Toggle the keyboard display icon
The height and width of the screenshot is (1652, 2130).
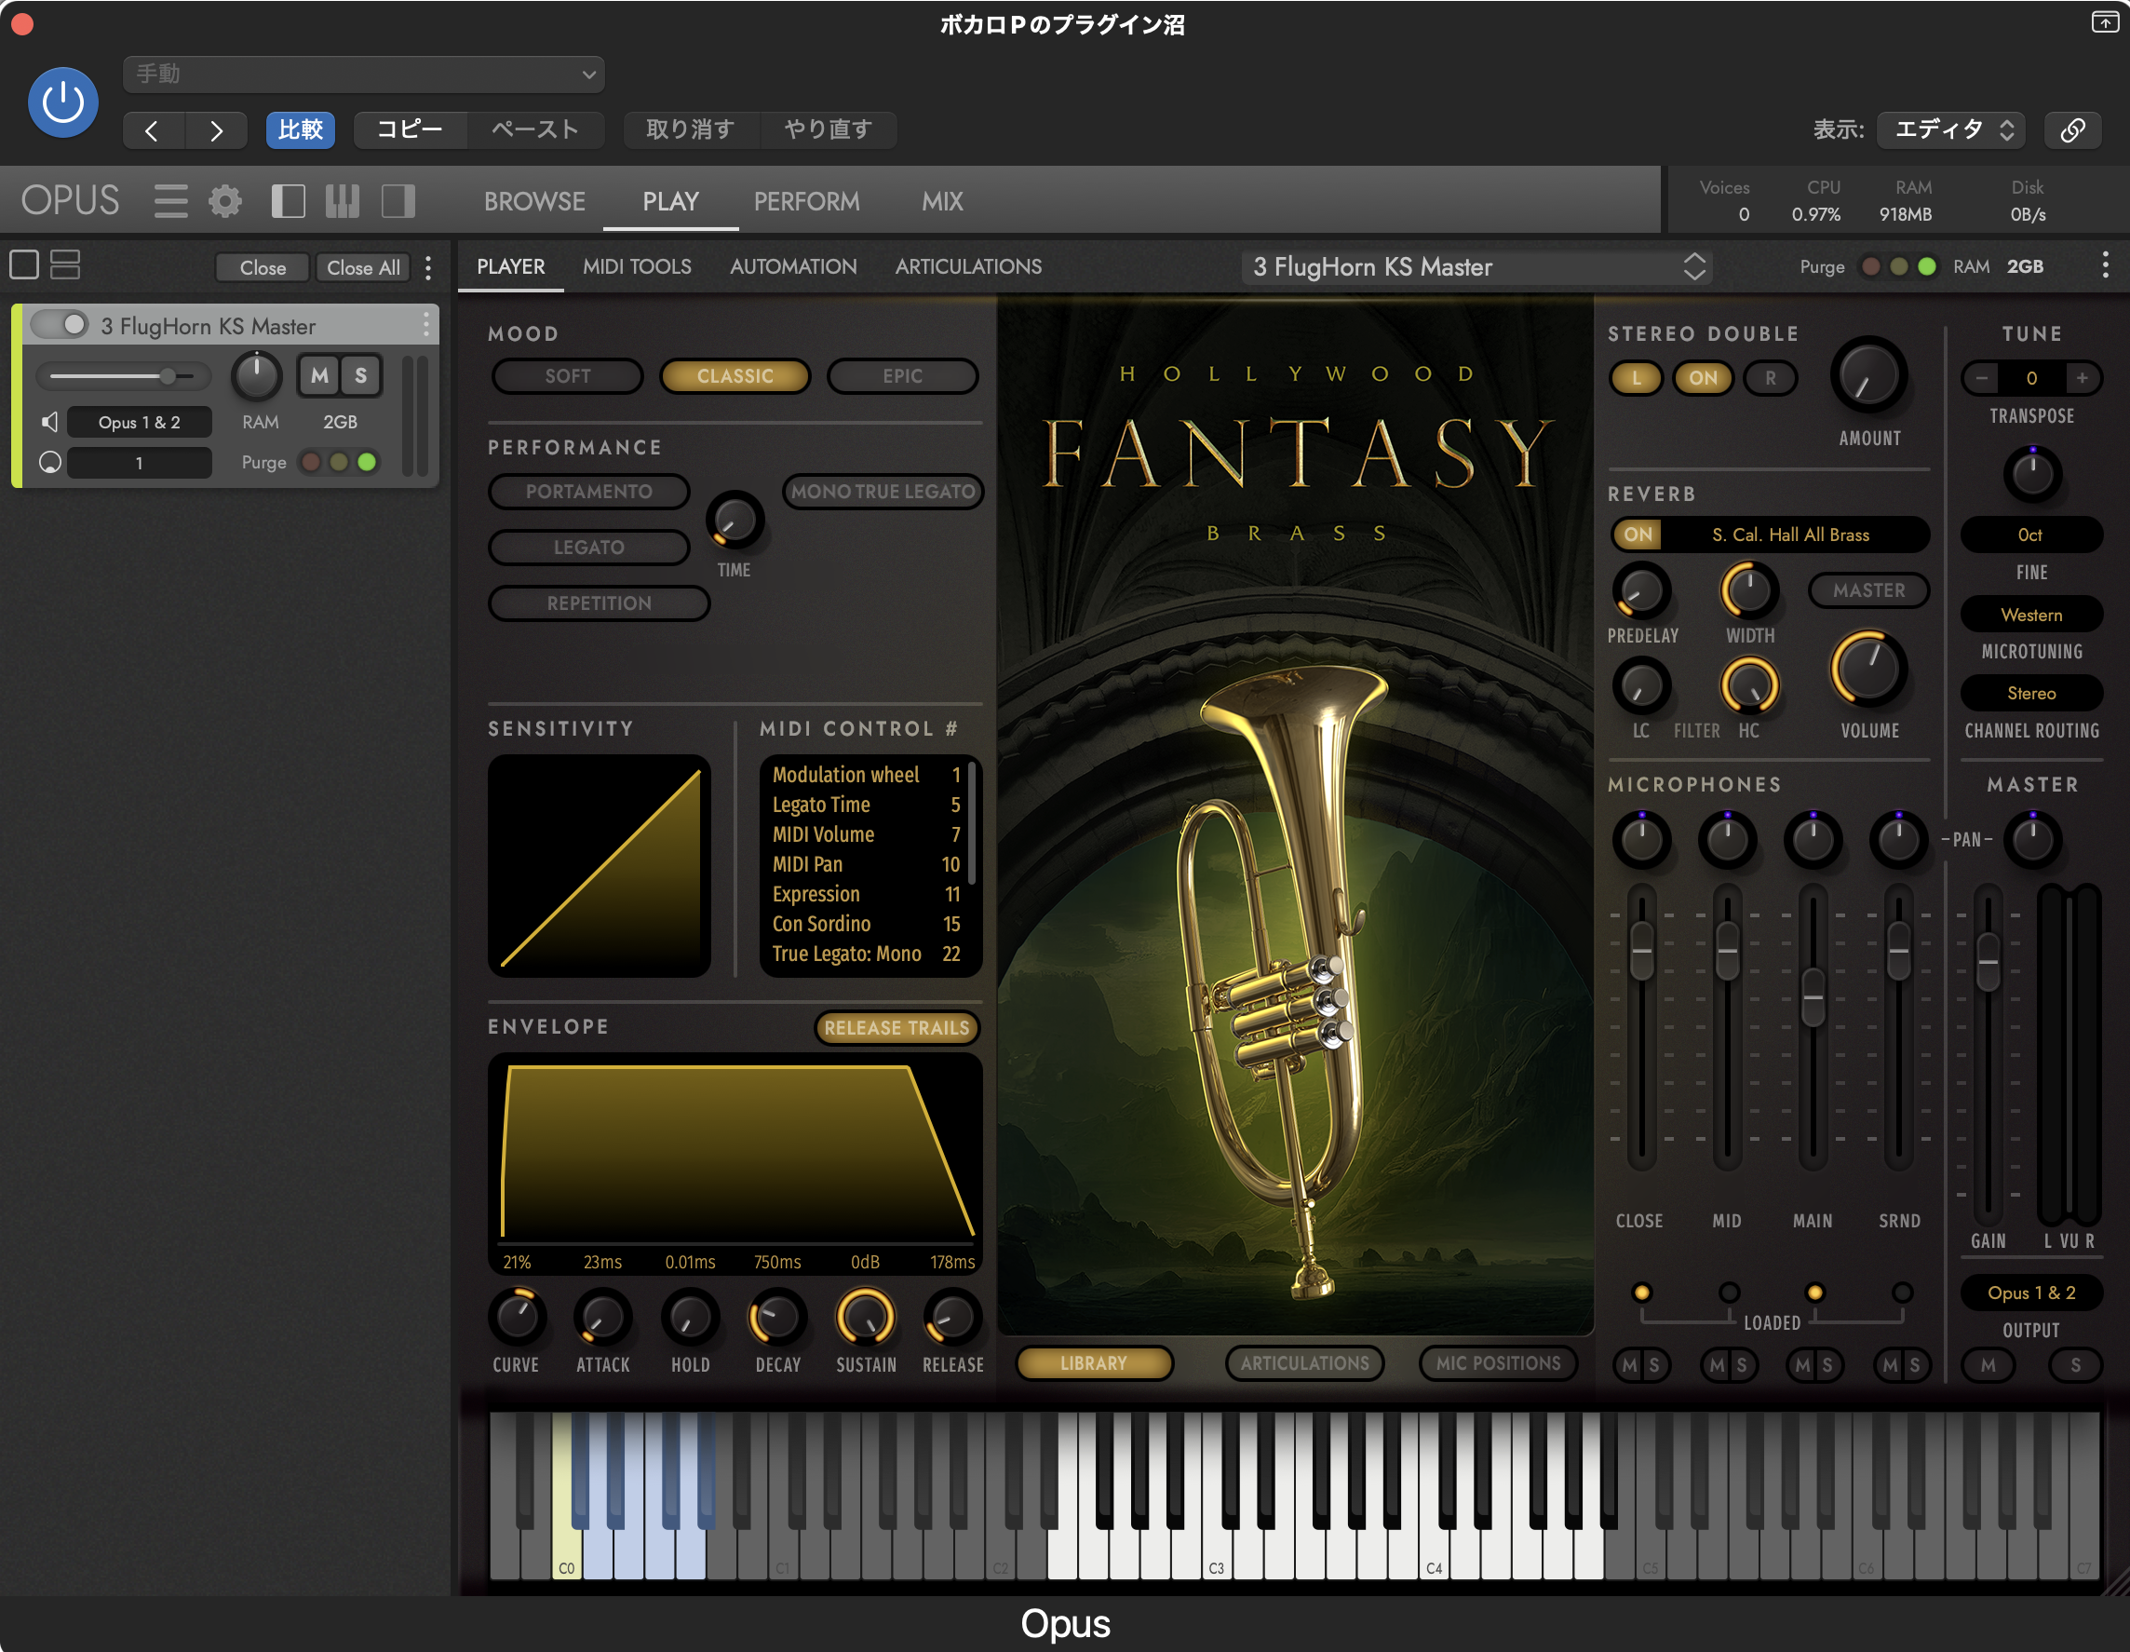tap(343, 201)
